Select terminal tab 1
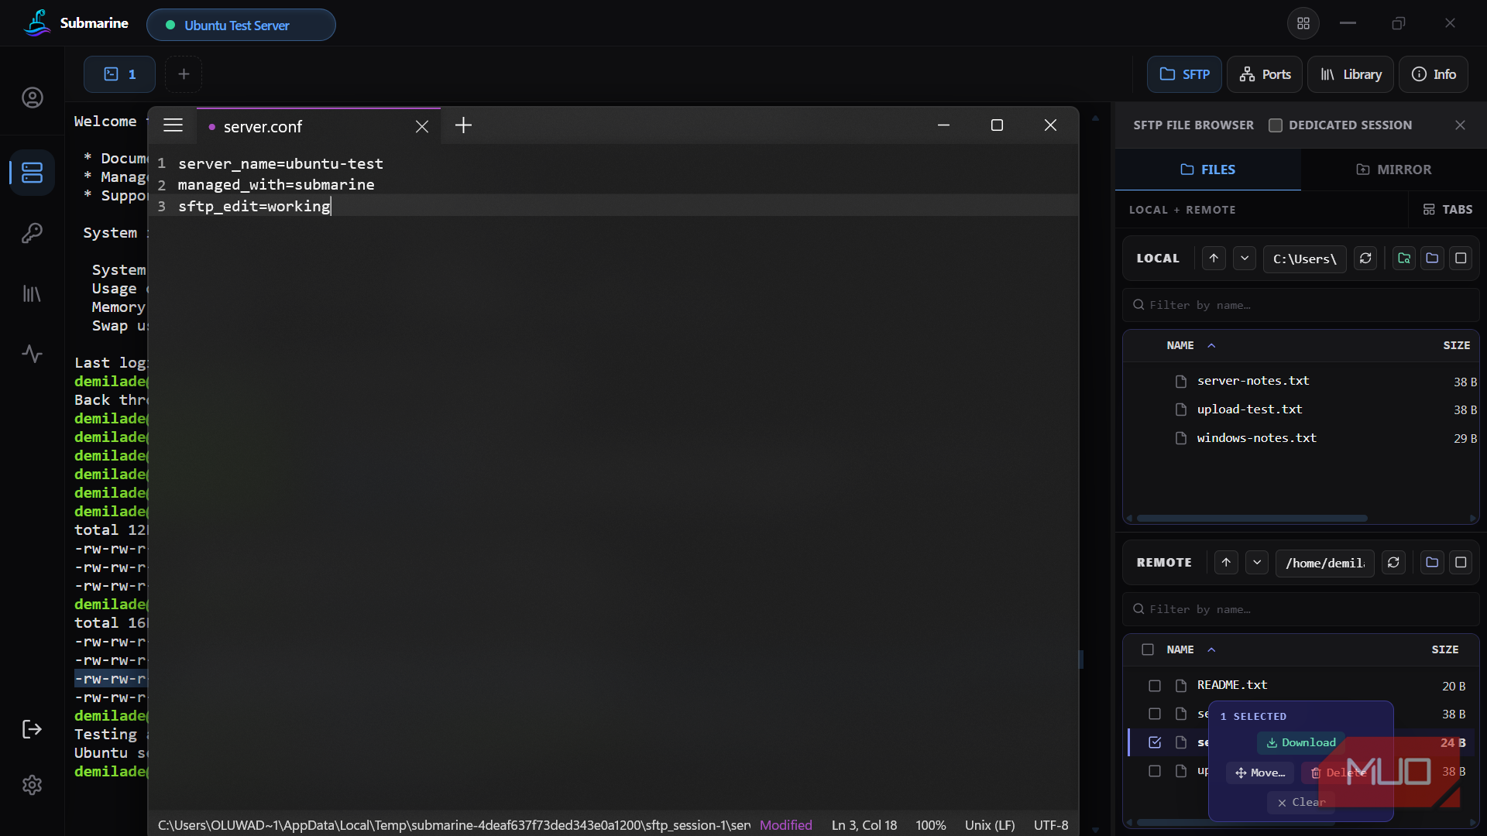Viewport: 1487px width, 836px height. pos(120,74)
